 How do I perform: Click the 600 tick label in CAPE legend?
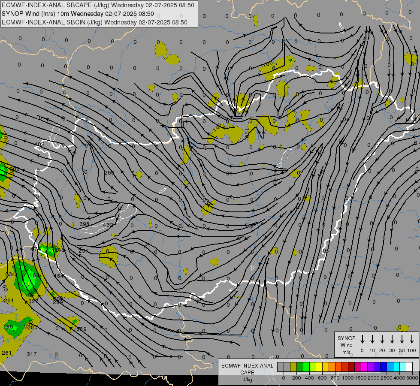click(322, 378)
